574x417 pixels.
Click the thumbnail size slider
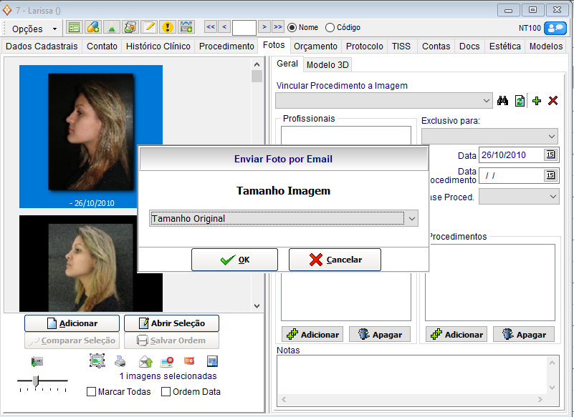[37, 381]
